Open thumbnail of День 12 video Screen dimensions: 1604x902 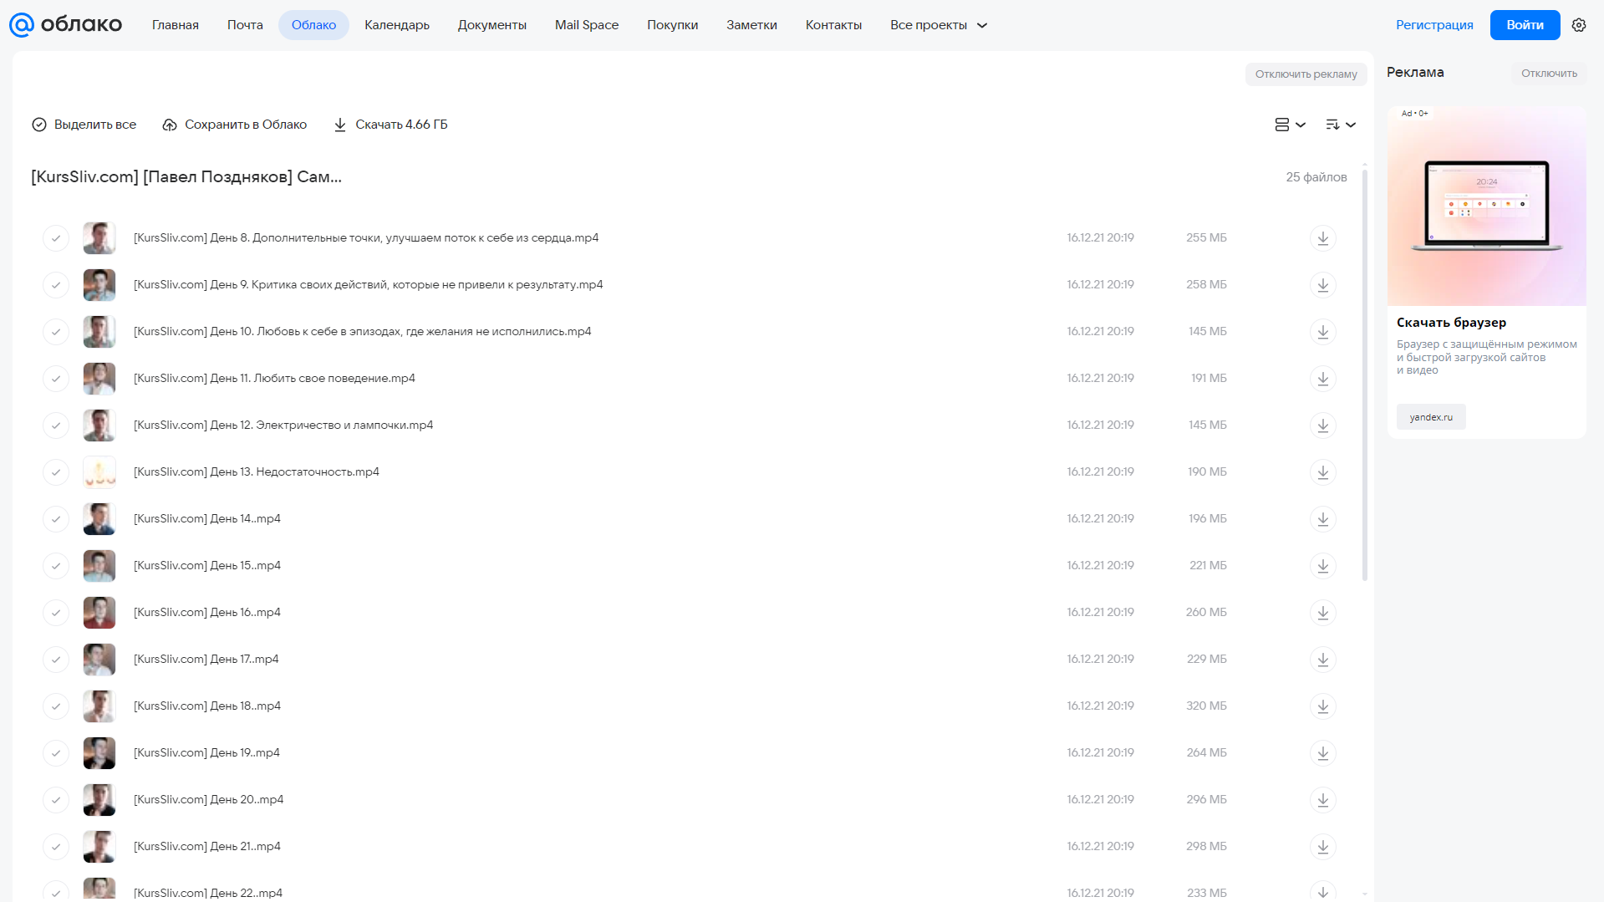pos(99,426)
